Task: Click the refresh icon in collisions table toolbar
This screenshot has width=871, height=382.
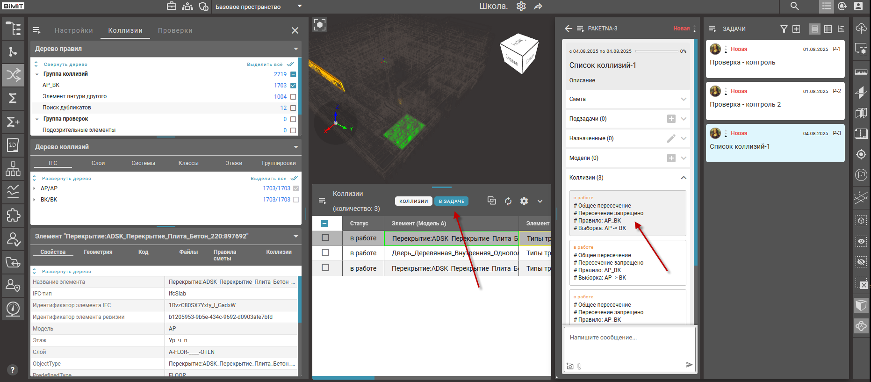Action: pos(508,201)
